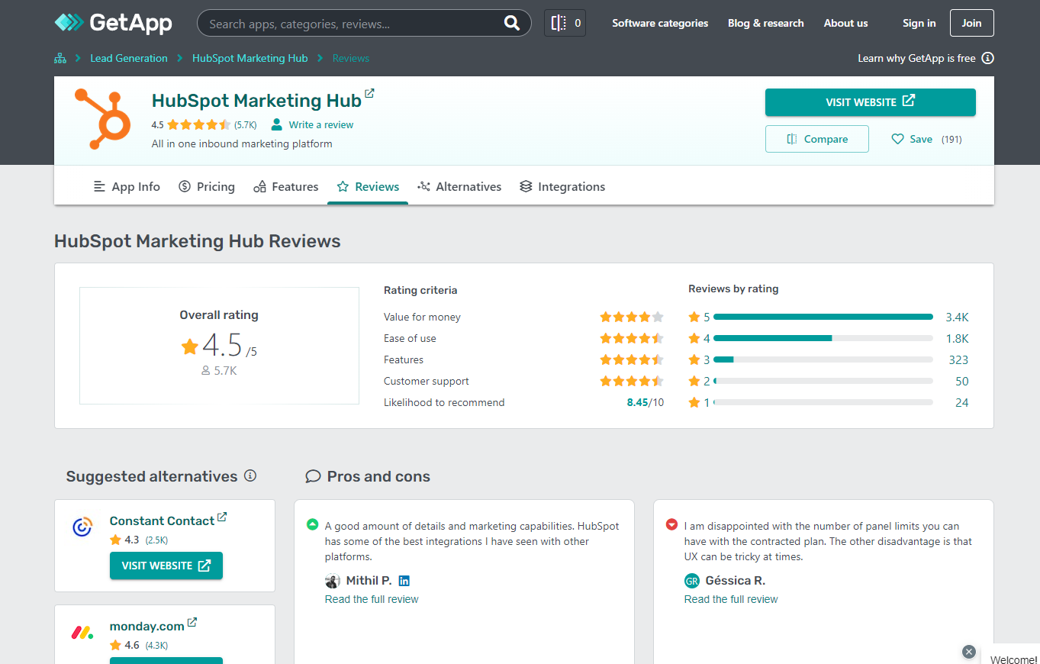Click Write a review link

[321, 124]
